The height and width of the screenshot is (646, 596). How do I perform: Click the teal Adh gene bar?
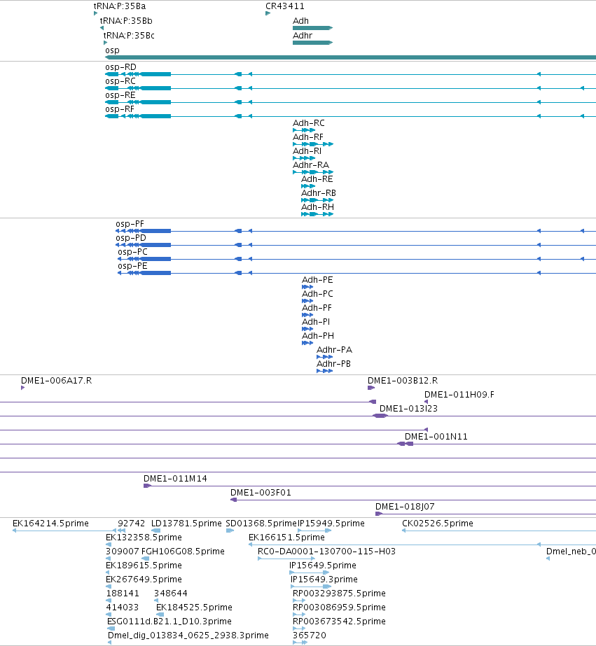312,28
